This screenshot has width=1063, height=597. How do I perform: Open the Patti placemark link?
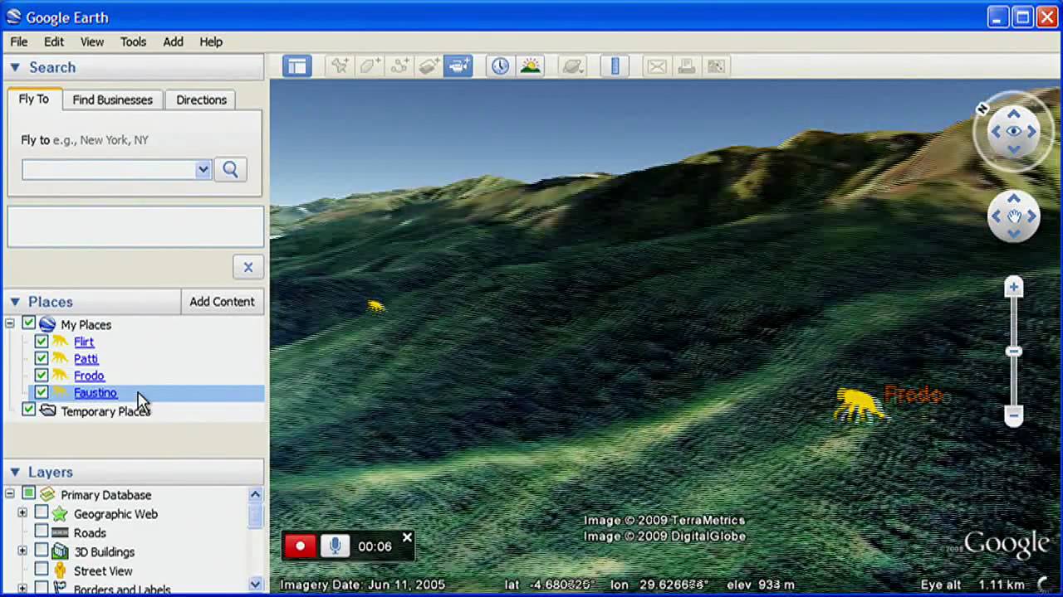(86, 359)
